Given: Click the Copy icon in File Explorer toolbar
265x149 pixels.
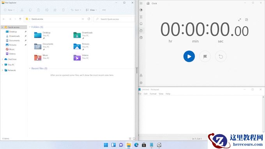Looking at the screenshot, I should pos(30,10).
